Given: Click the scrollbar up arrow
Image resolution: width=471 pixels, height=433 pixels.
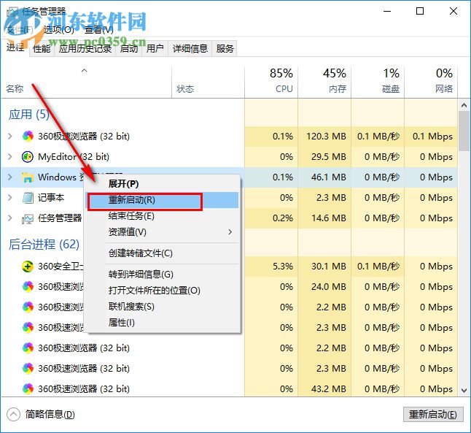Looking at the screenshot, I should tap(464, 105).
